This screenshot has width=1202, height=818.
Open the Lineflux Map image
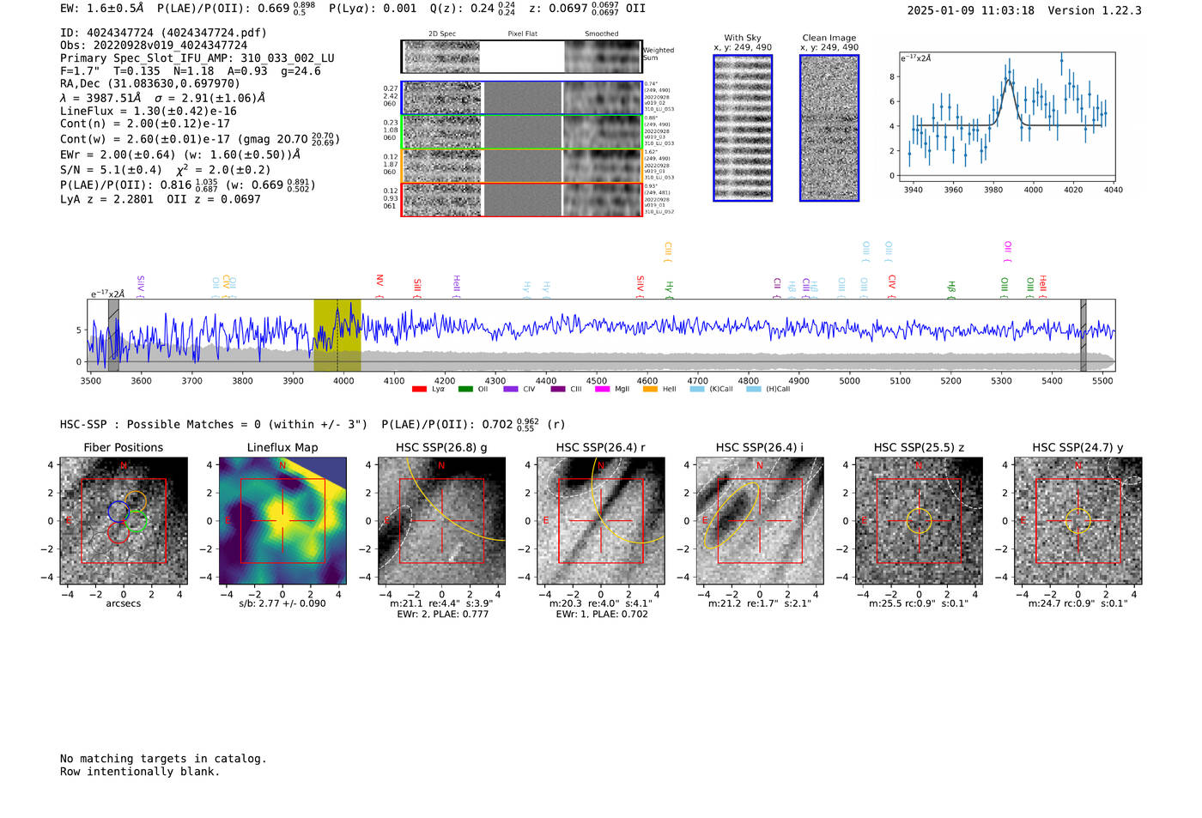click(282, 521)
